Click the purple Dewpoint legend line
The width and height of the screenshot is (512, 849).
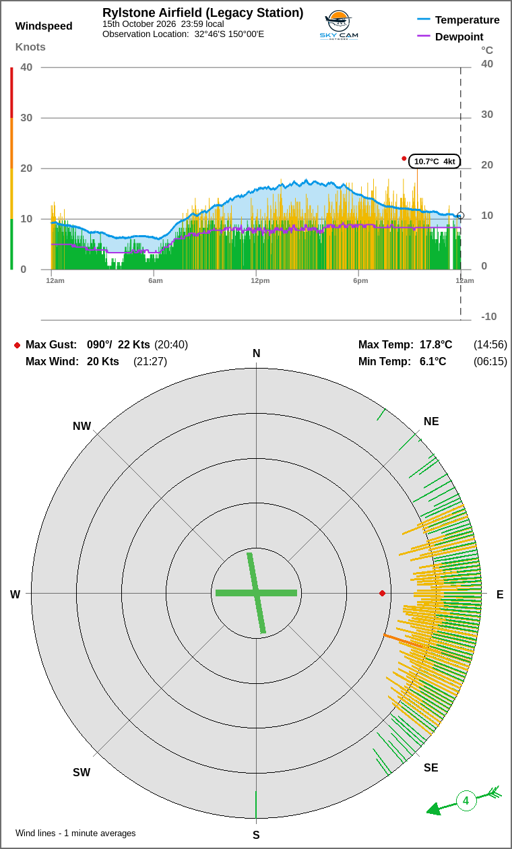tap(424, 36)
